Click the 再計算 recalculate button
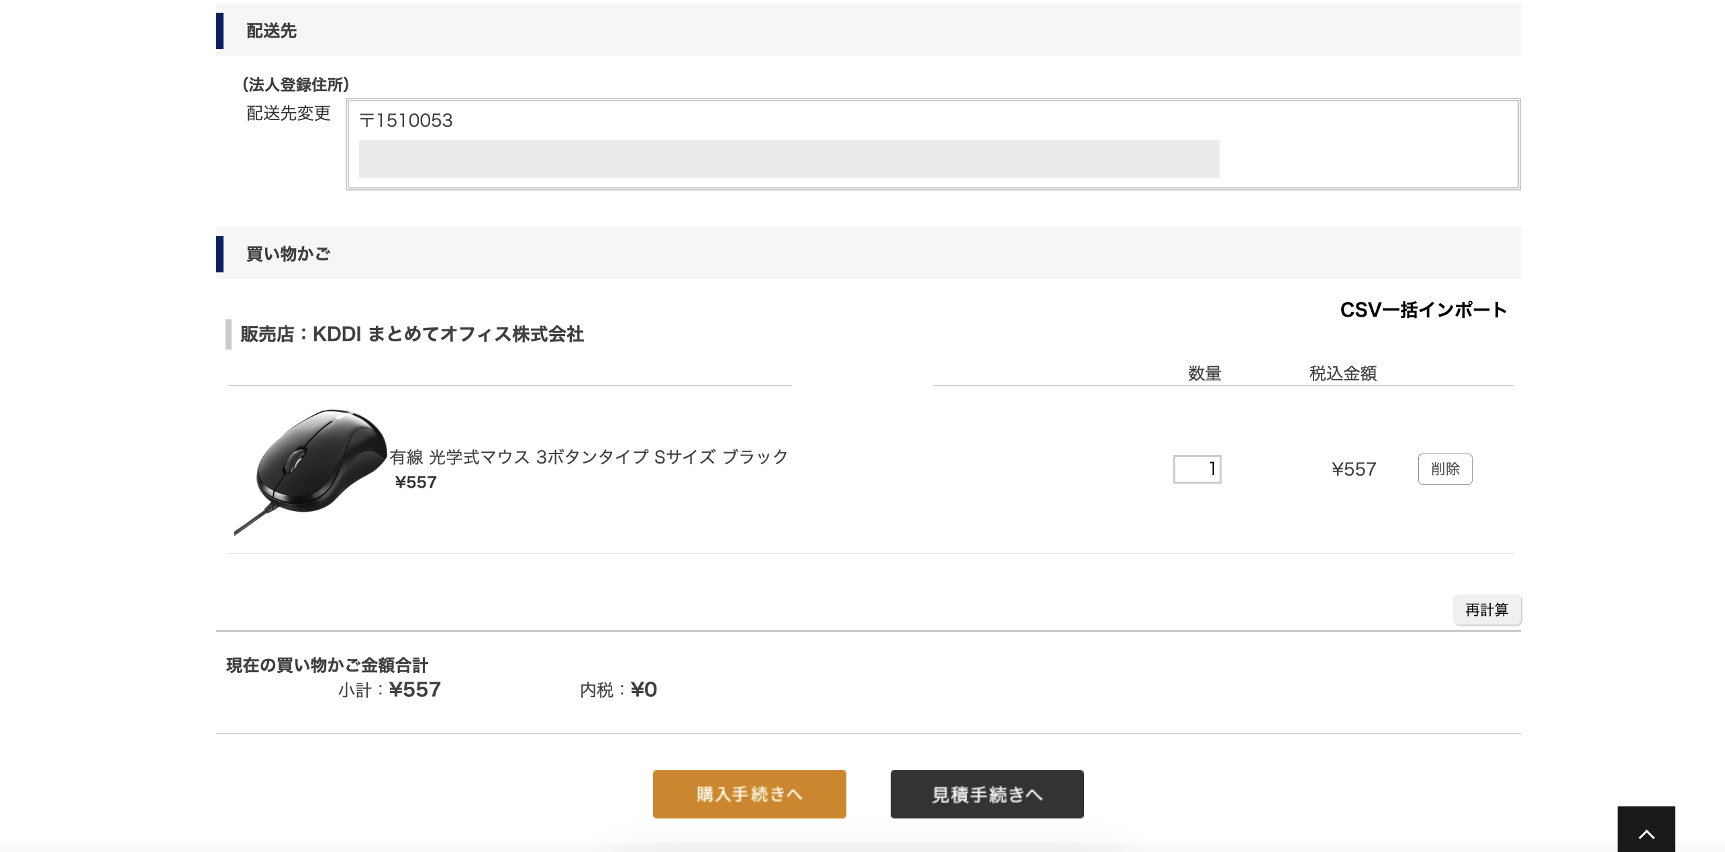Viewport: 1725px width, 852px height. click(x=1487, y=610)
